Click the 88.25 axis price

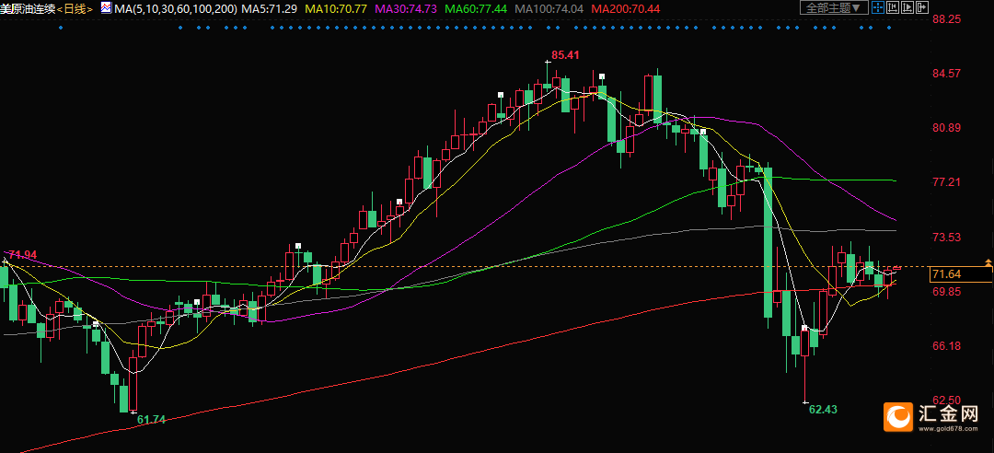pyautogui.click(x=947, y=19)
